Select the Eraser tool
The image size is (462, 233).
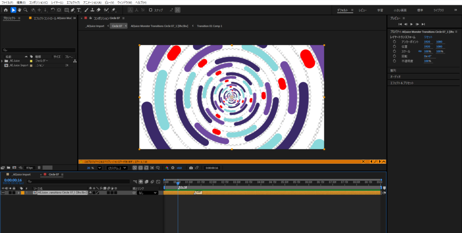tap(99, 10)
